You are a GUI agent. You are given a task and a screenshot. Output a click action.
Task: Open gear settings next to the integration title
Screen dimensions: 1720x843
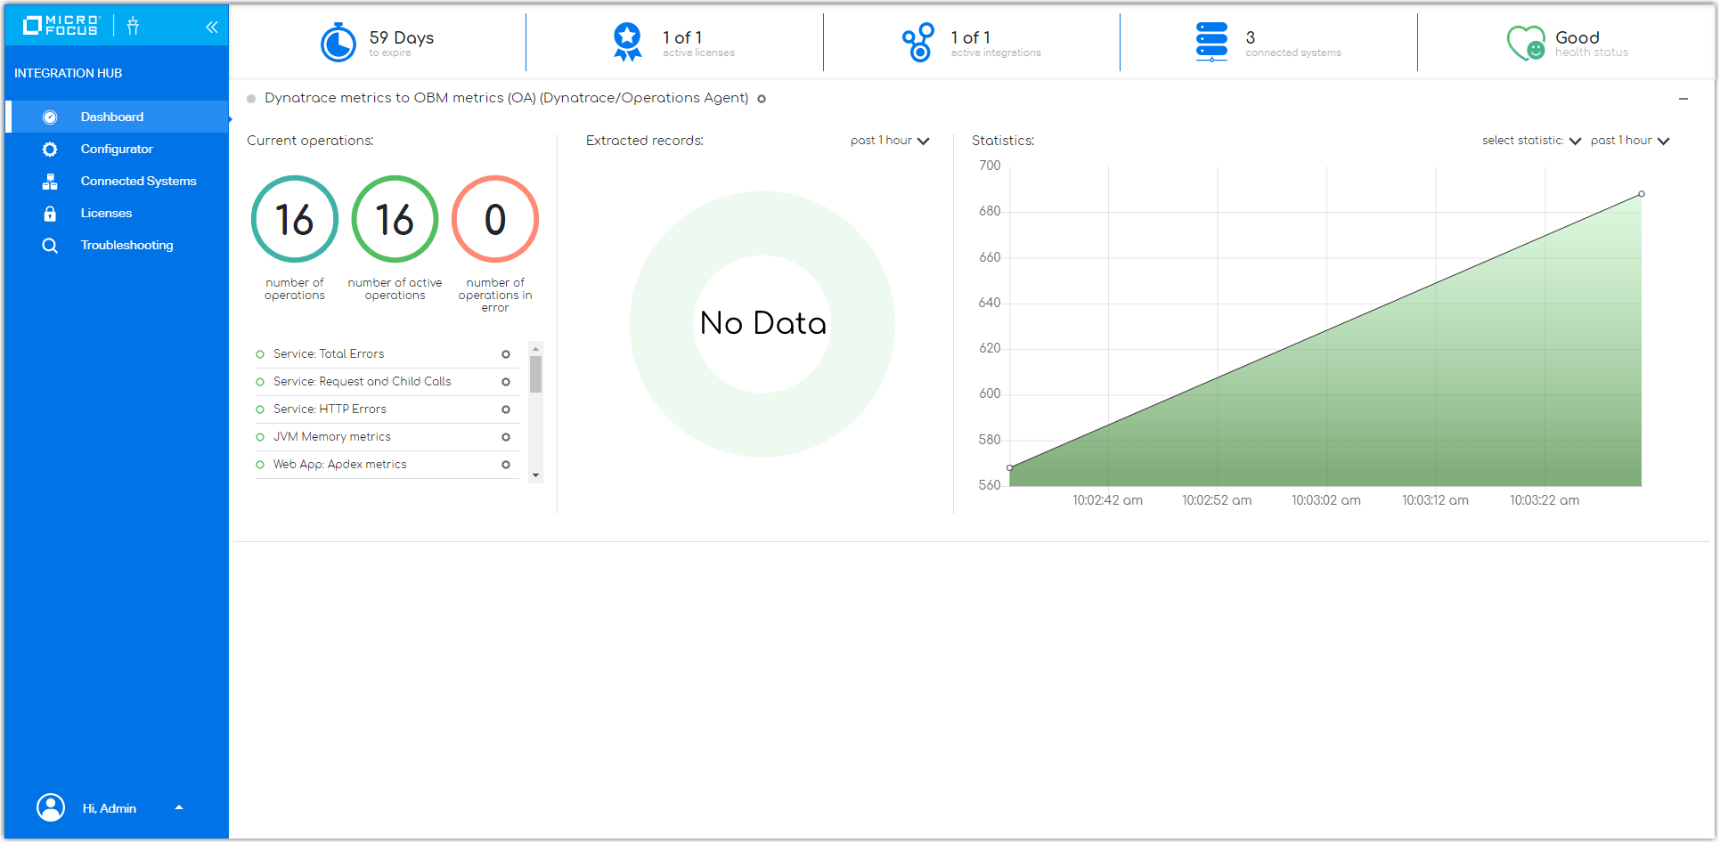point(762,99)
